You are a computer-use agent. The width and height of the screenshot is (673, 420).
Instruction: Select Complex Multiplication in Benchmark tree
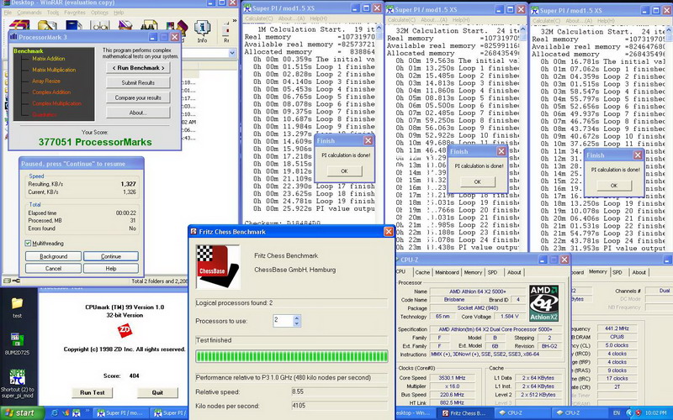click(56, 103)
